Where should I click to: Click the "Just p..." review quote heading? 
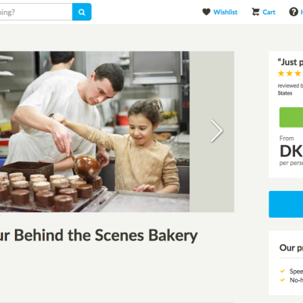click(x=290, y=62)
